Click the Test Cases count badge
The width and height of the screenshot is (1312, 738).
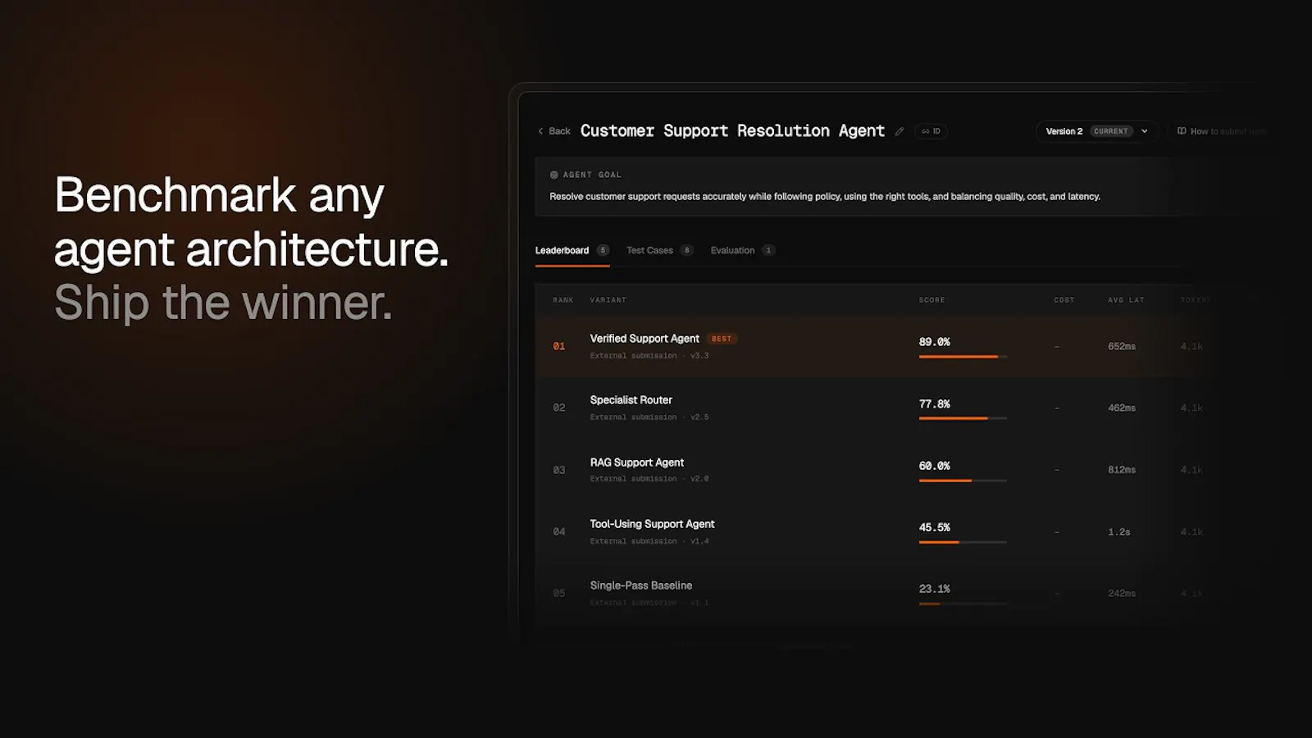point(687,250)
